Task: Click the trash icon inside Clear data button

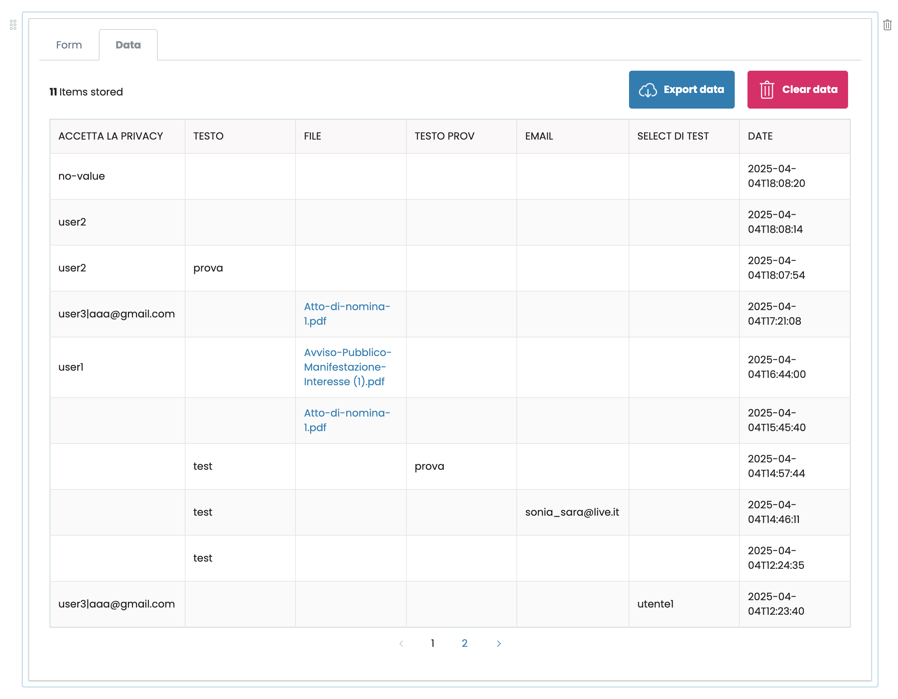Action: click(x=767, y=90)
